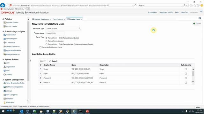Image resolution: width=204 pixels, height=114 pixels.
Task: Open Application Instances in sidebar
Action: click(13, 51)
